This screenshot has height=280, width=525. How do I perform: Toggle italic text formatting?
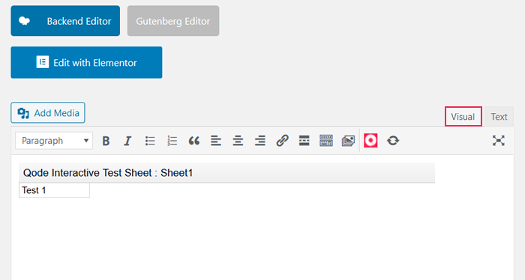click(127, 141)
